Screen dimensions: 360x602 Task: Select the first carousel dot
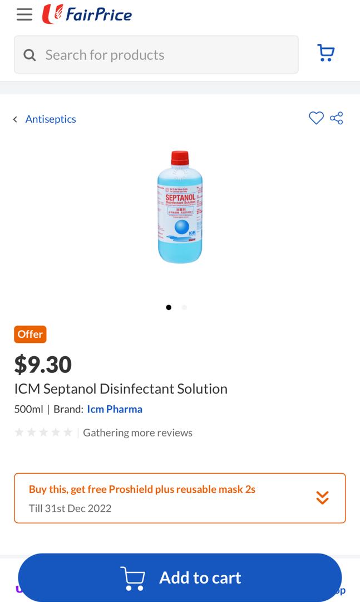(x=169, y=307)
